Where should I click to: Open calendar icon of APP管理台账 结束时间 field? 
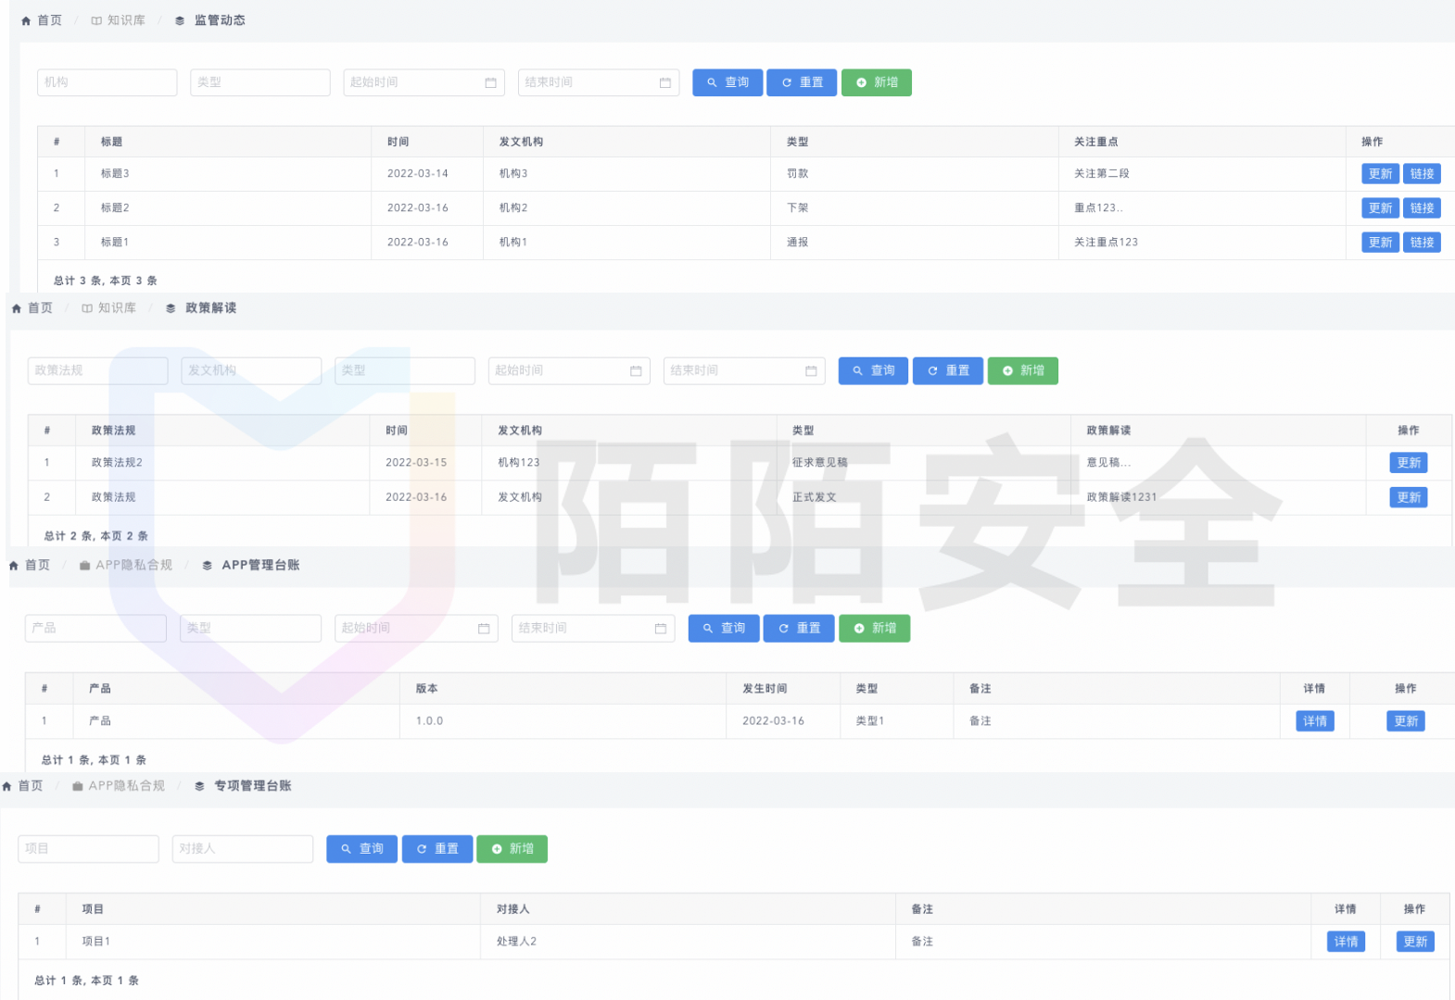[x=660, y=629]
